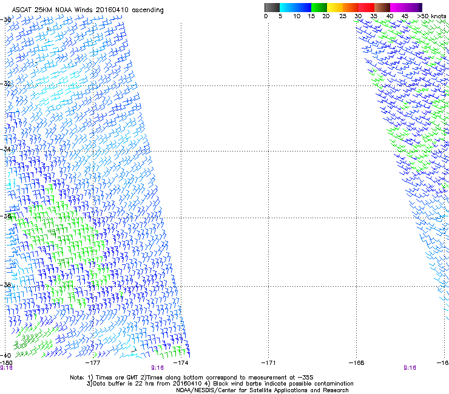The width and height of the screenshot is (449, 394).
Task: Click the '10' label on the color scale
Action: pos(297,16)
